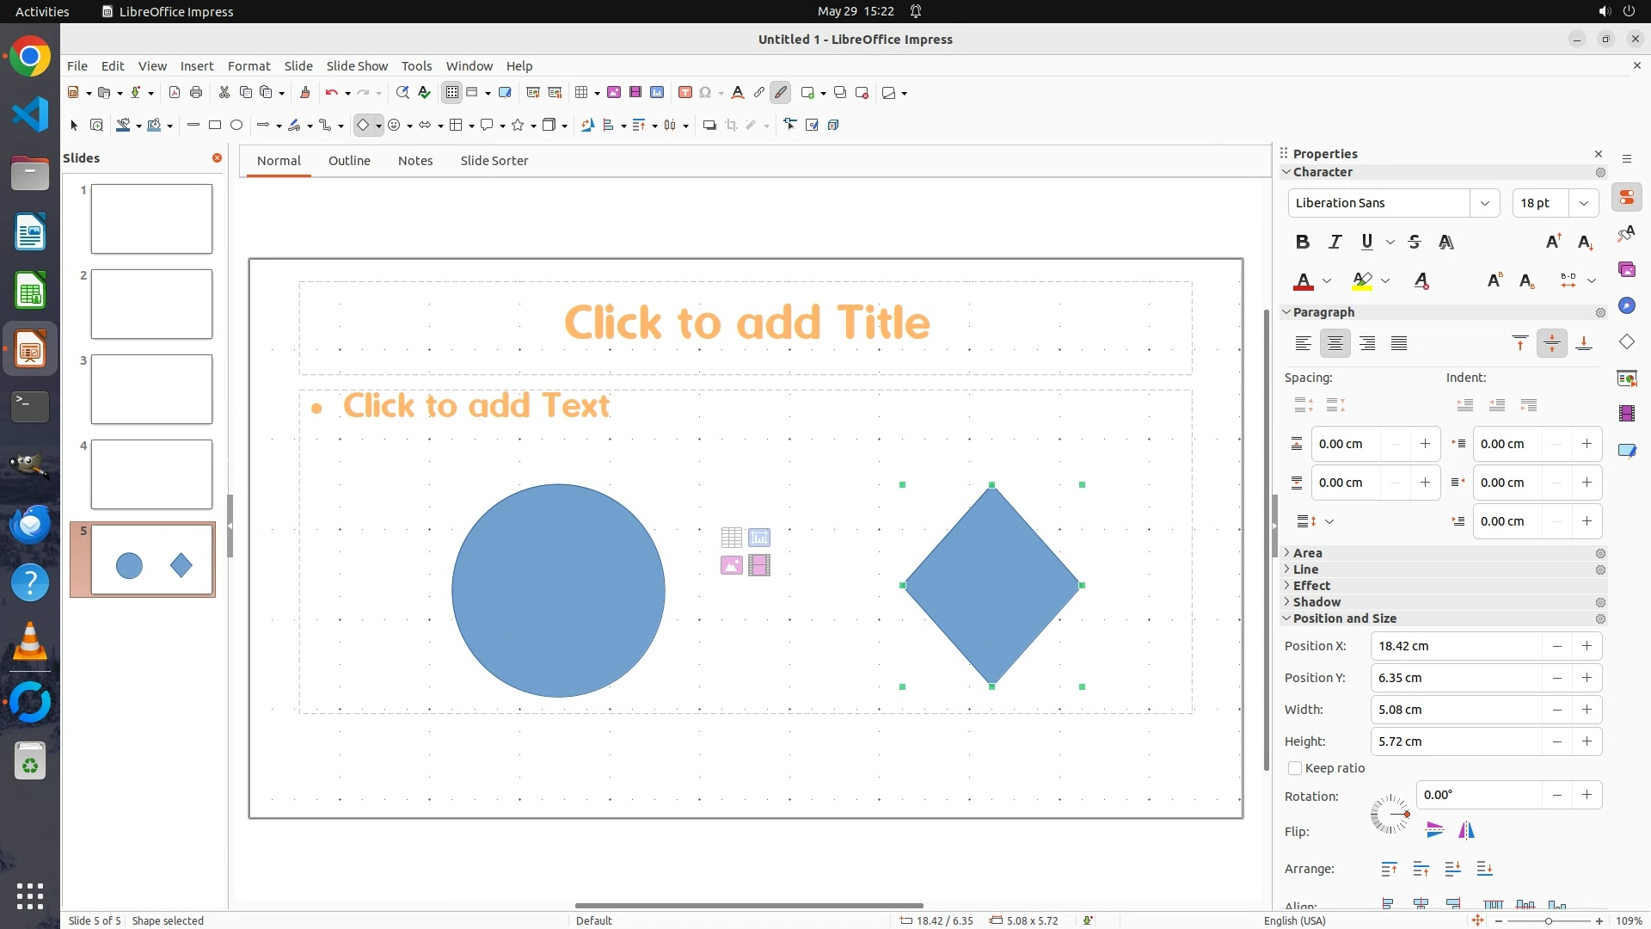
Task: Increase the Width value with plus button
Action: pos(1587,710)
